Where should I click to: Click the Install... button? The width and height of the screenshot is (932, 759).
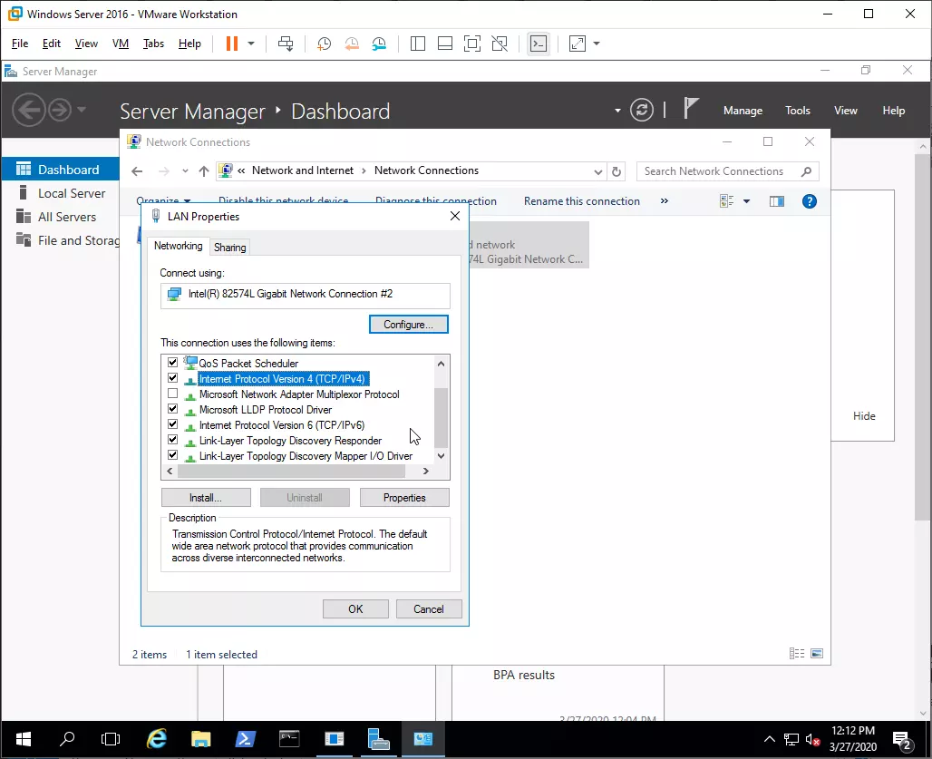(x=206, y=498)
